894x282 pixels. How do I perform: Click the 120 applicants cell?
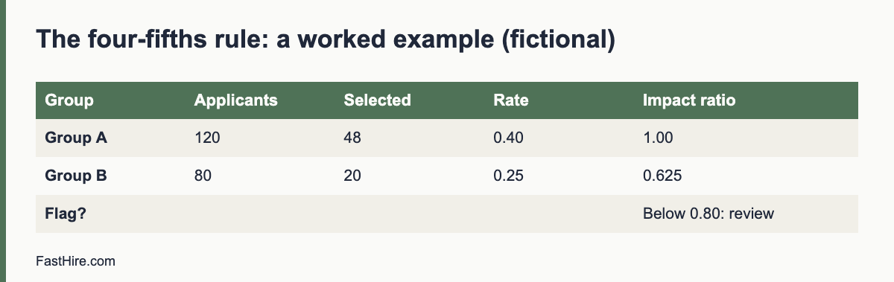click(x=207, y=138)
